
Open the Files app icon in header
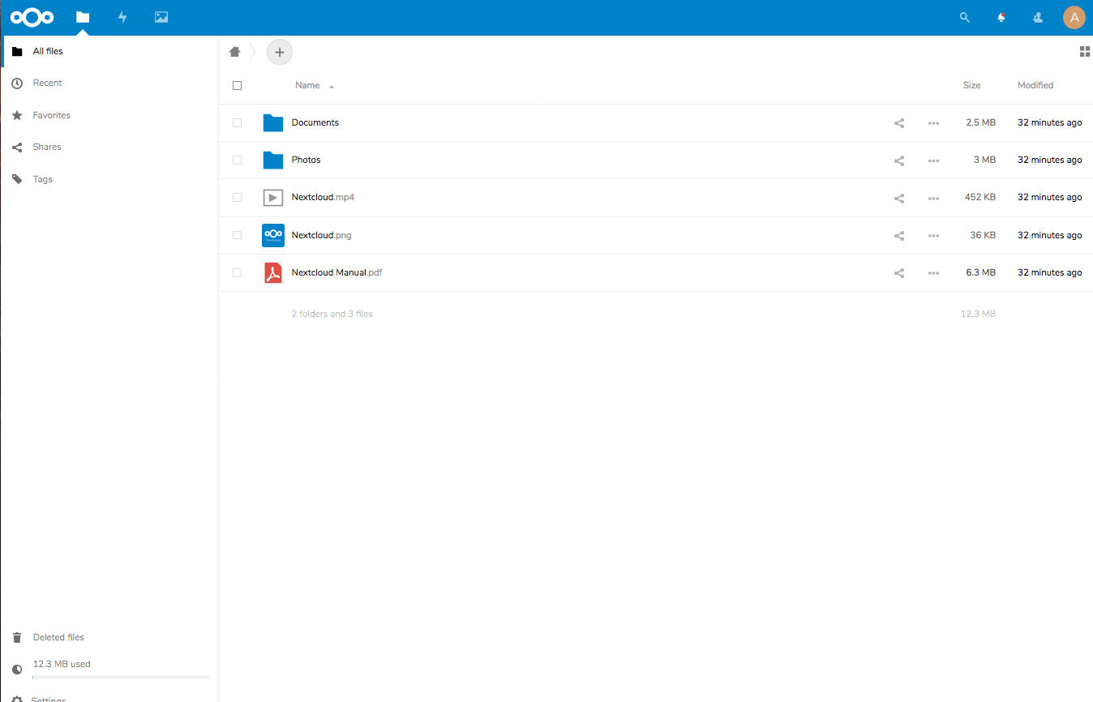[x=83, y=17]
